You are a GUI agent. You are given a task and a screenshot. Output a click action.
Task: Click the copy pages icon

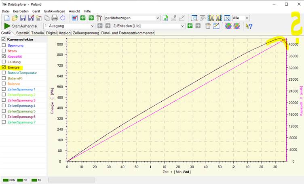(x=47, y=18)
